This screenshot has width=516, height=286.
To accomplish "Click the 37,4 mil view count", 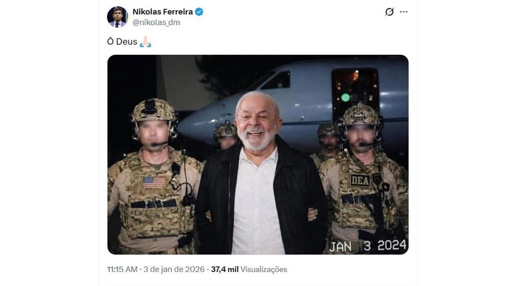I will tap(225, 269).
